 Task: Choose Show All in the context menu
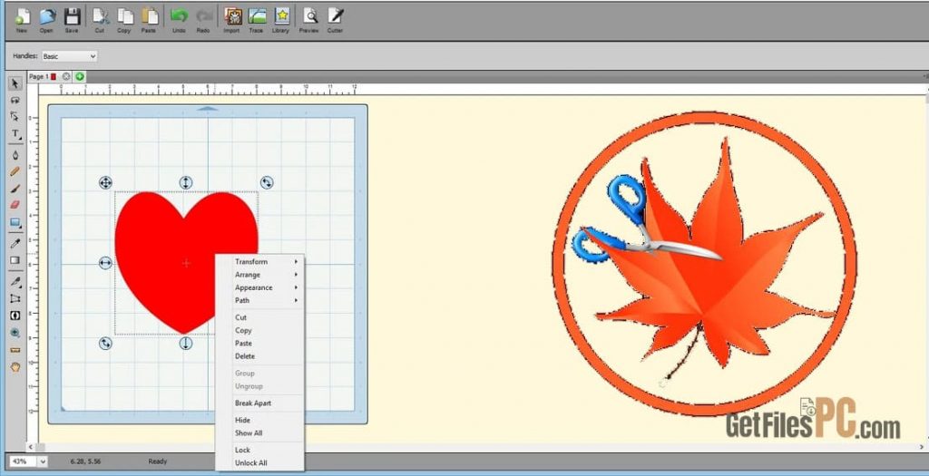click(x=259, y=433)
